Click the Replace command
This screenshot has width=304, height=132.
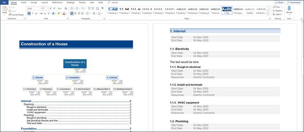click(278, 11)
